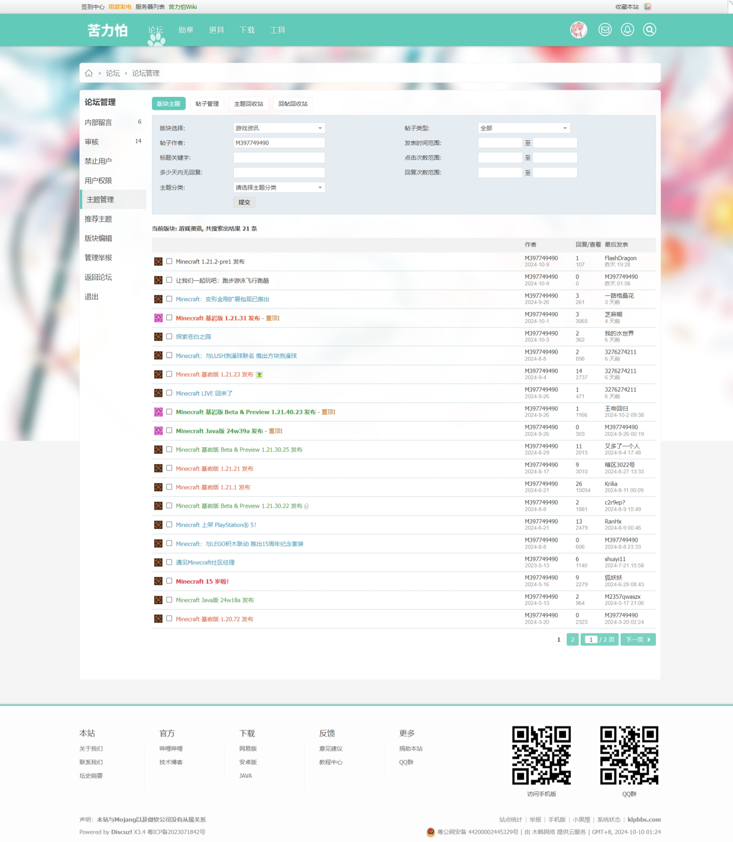Select checkbox for 探索苍白之园

pyautogui.click(x=169, y=336)
